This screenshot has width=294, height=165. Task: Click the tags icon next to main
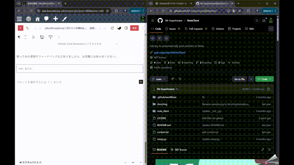click(x=180, y=79)
